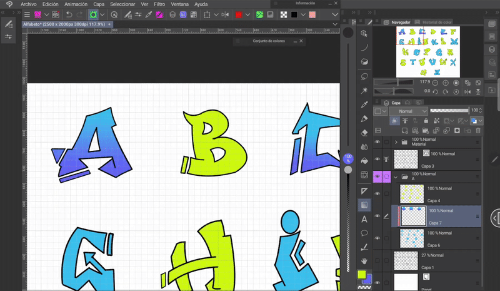Expand the Material folder layer
The image size is (500, 291).
coord(396,143)
